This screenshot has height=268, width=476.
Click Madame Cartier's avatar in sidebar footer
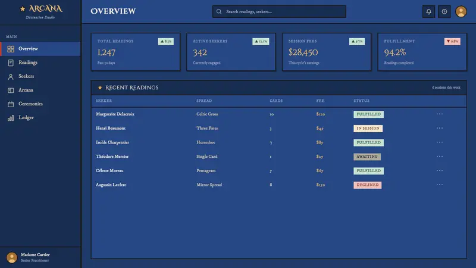tap(12, 257)
